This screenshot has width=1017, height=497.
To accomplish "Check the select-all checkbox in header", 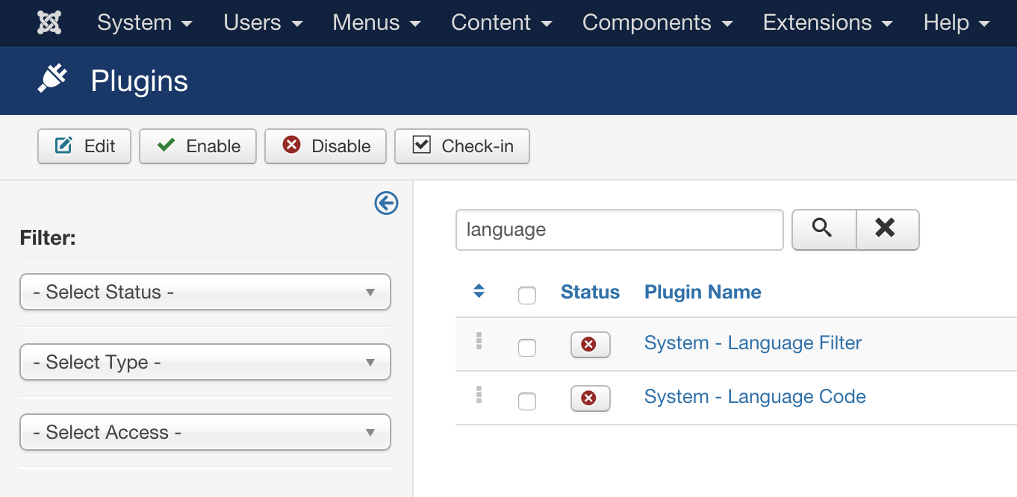I will 527,296.
